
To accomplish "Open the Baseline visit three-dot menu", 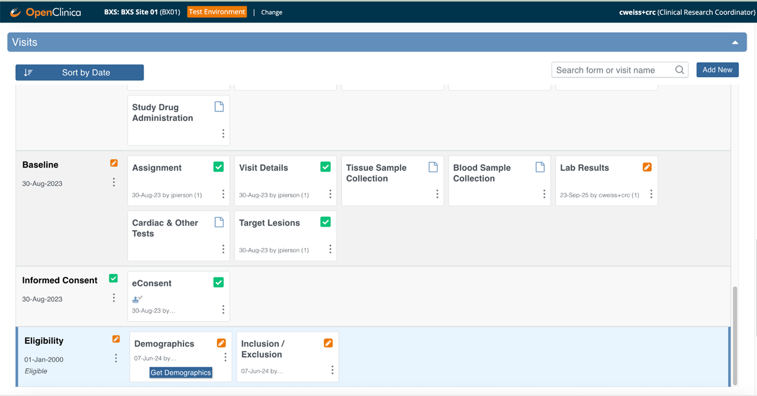I will (x=114, y=182).
